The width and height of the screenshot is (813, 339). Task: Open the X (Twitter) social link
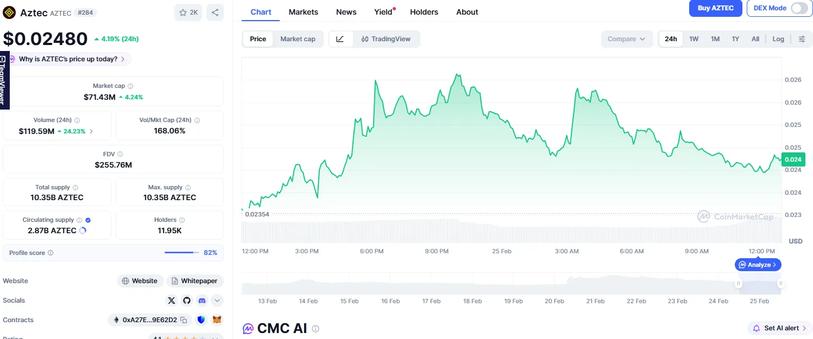pyautogui.click(x=172, y=300)
